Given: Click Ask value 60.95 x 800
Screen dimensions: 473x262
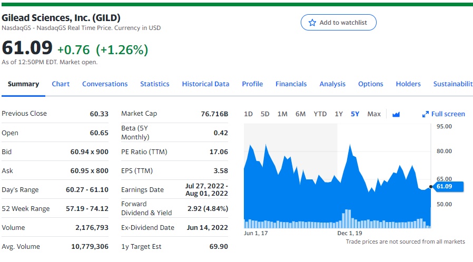Looking at the screenshot, I should [x=90, y=171].
